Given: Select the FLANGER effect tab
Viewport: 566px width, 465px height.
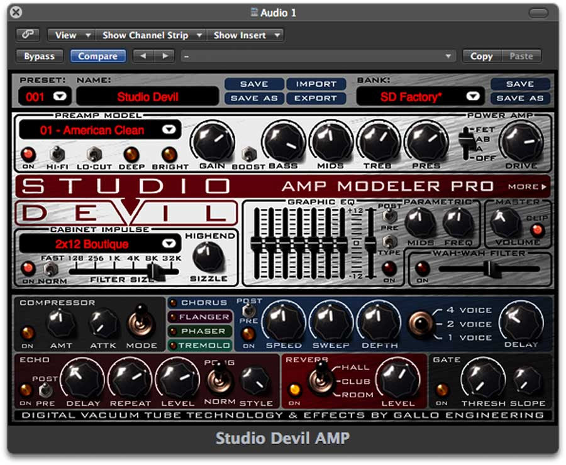Looking at the screenshot, I should (x=199, y=317).
